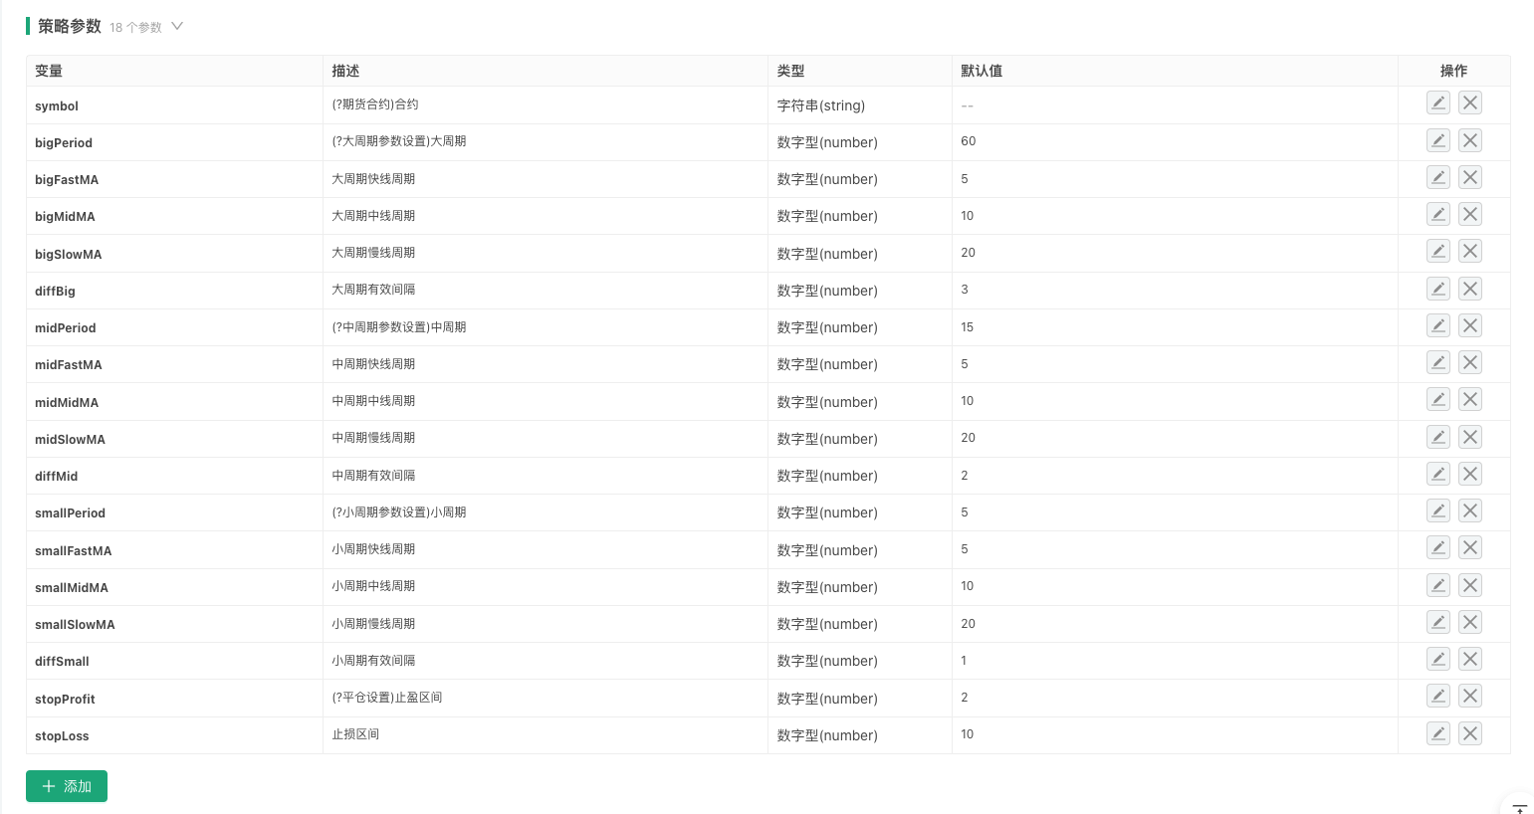Click the 添加 button to add parameter
This screenshot has height=814, width=1534.
[x=67, y=786]
